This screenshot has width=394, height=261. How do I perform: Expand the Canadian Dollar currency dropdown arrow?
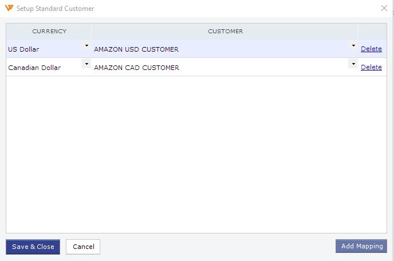(86, 64)
